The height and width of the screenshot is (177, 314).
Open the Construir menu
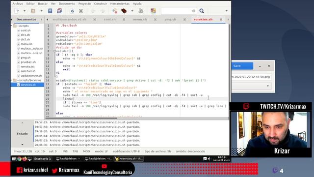tap(101, 3)
